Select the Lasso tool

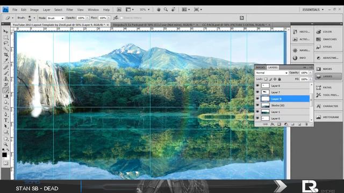(x=6, y=43)
